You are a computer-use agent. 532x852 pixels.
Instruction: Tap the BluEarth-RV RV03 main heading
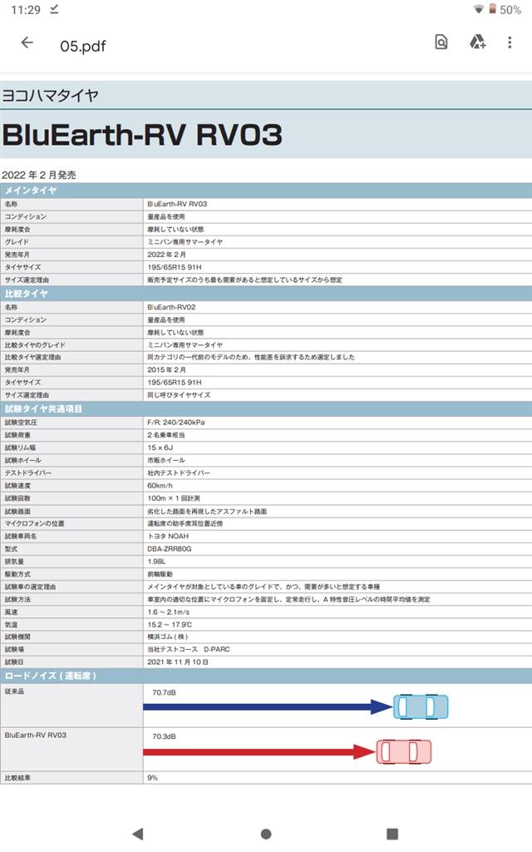[142, 135]
